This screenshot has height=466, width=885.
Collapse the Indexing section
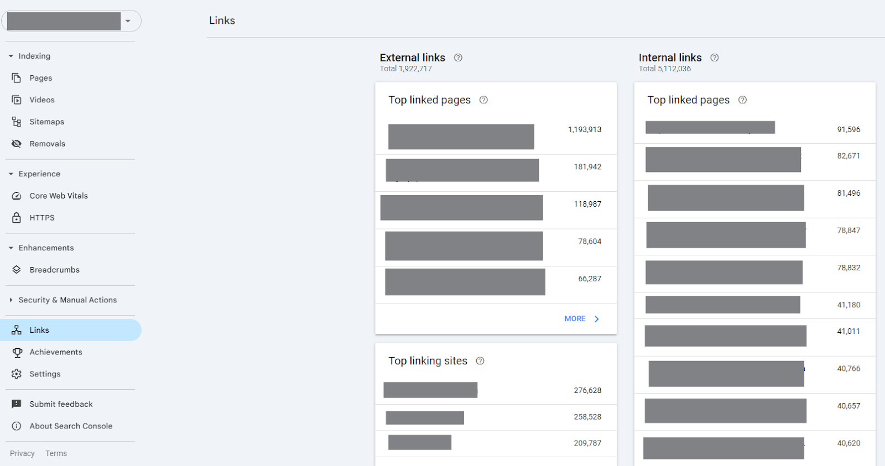[11, 56]
